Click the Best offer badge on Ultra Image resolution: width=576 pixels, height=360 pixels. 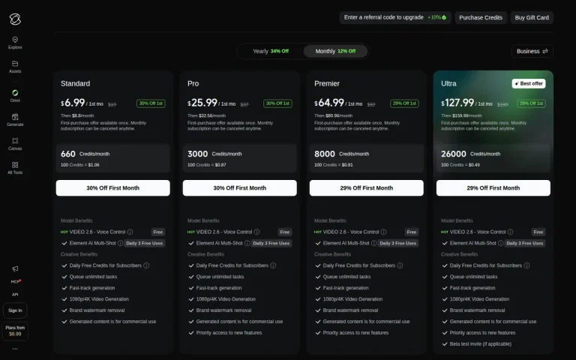click(529, 84)
